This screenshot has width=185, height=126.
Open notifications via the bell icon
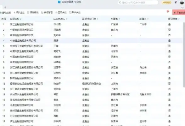[176, 2]
